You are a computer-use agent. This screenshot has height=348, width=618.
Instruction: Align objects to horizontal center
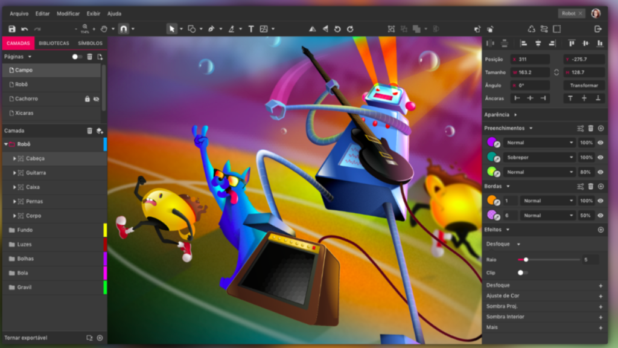coord(538,43)
